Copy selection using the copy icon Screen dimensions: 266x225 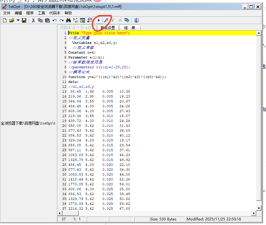click(x=40, y=20)
